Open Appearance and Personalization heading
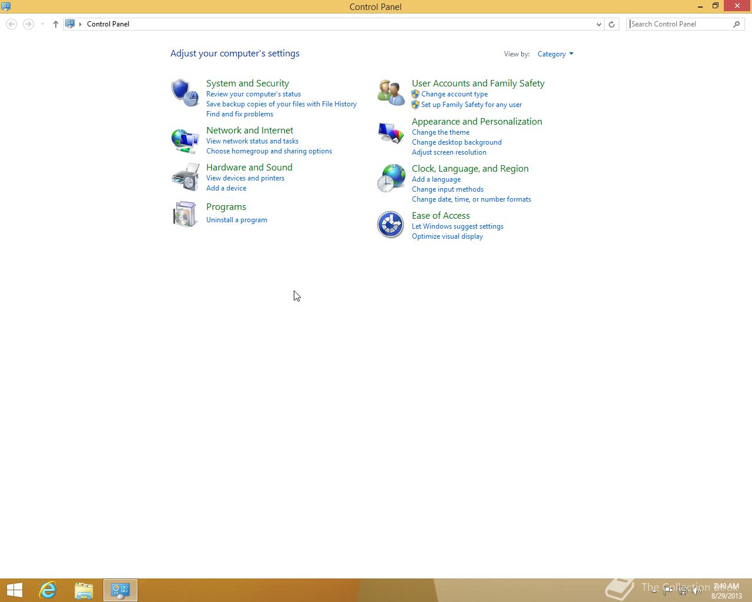 [x=477, y=122]
